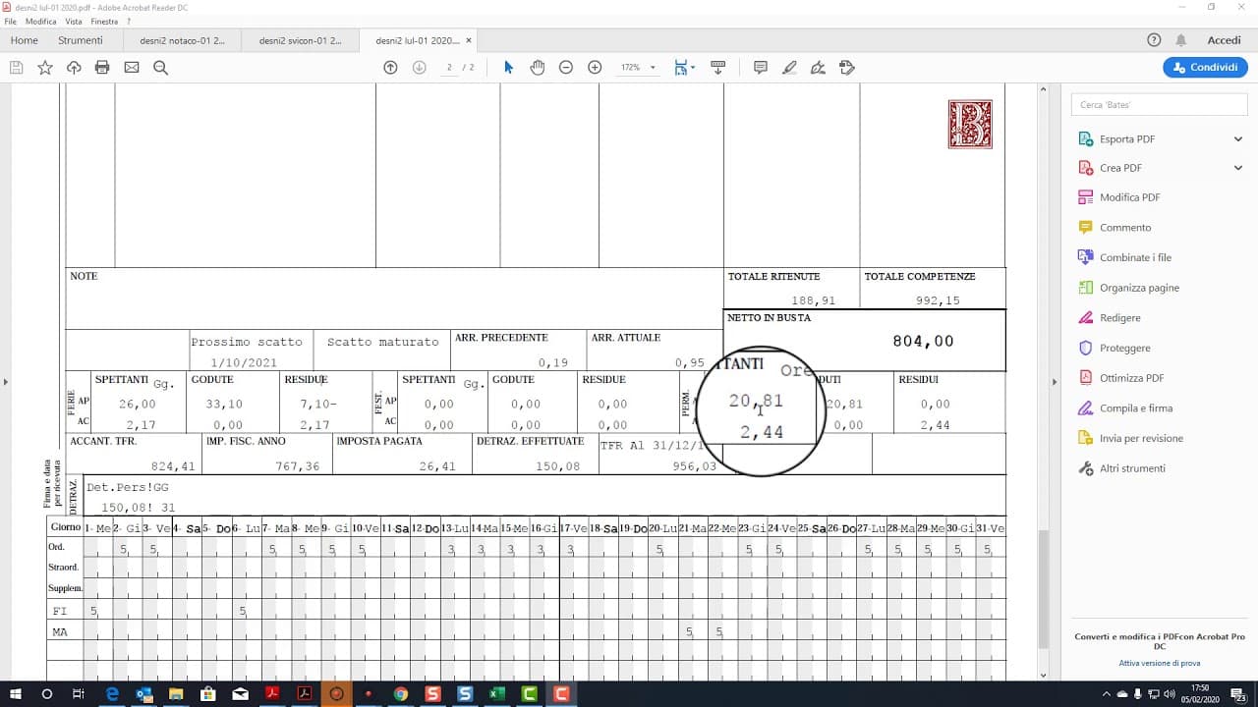The image size is (1258, 707).
Task: Click the Esporta PDF tool label
Action: pyautogui.click(x=1127, y=139)
